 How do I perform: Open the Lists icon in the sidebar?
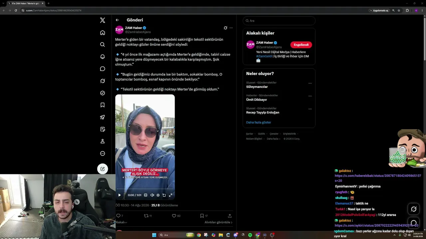point(103,129)
